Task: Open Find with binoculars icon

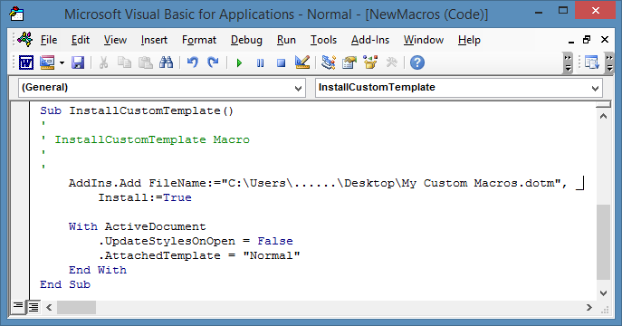Action: [x=167, y=62]
